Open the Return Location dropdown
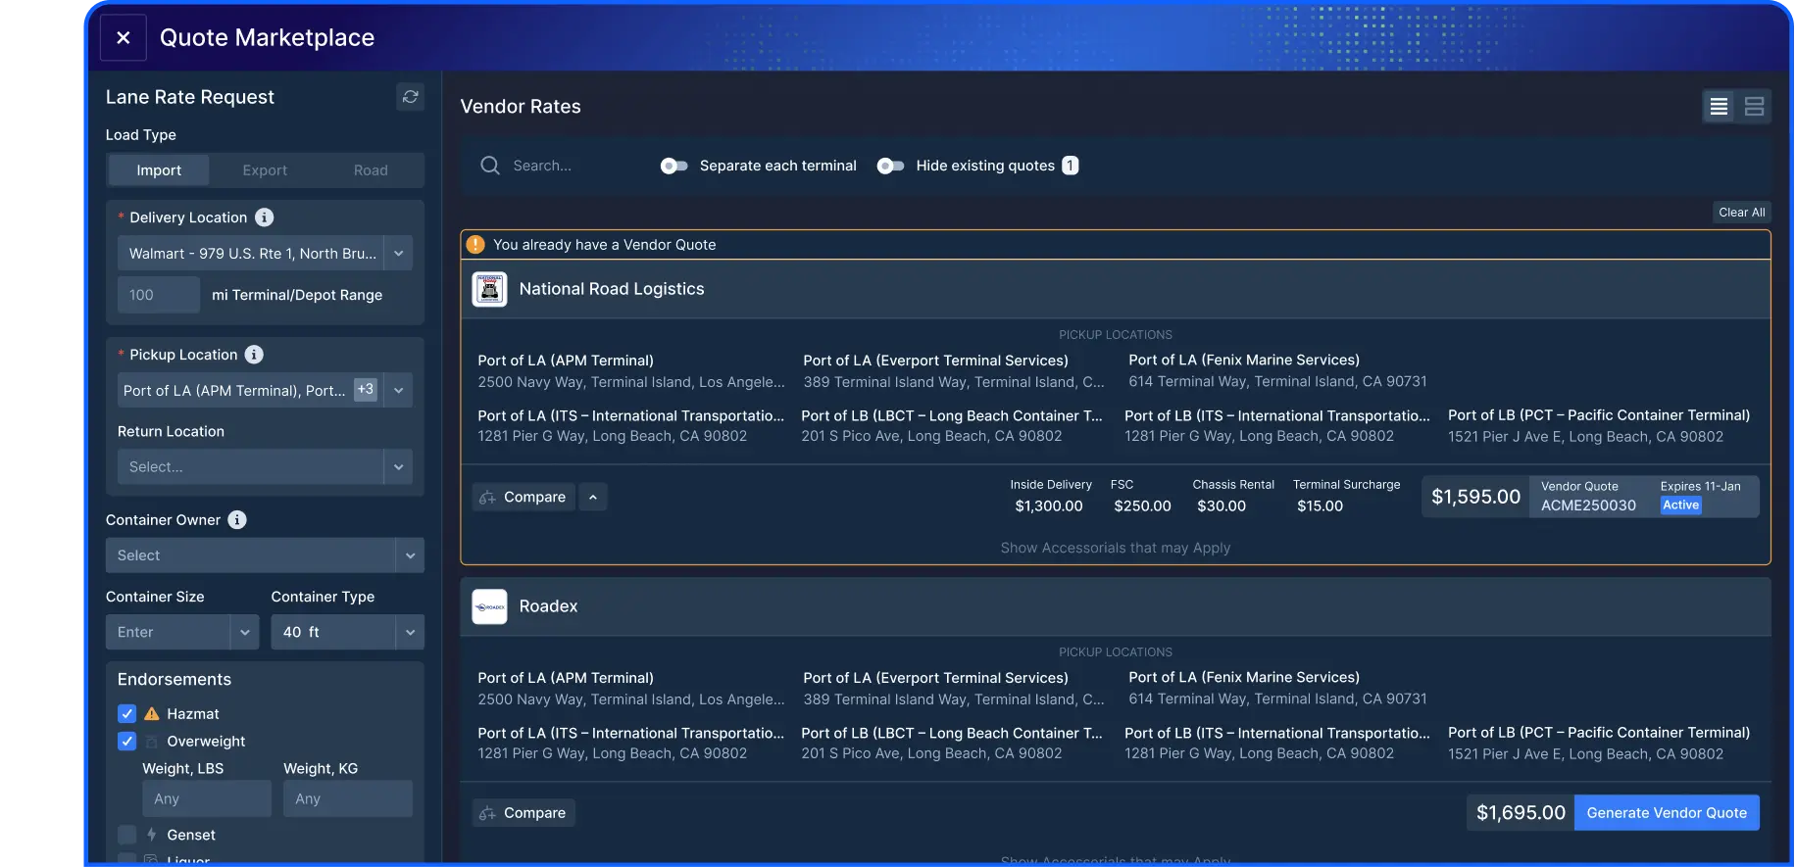The image size is (1796, 867). [265, 467]
